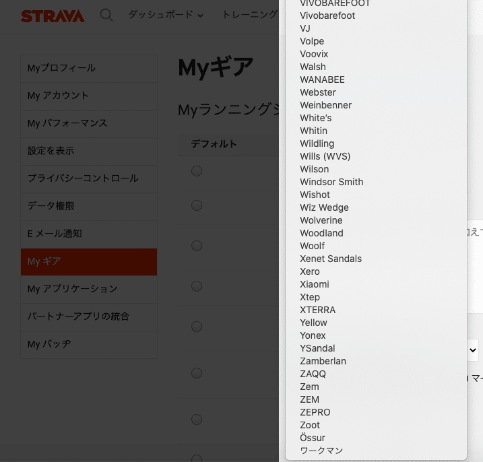Open the トレーニング menu
The width and height of the screenshot is (483, 462).
pyautogui.click(x=250, y=14)
